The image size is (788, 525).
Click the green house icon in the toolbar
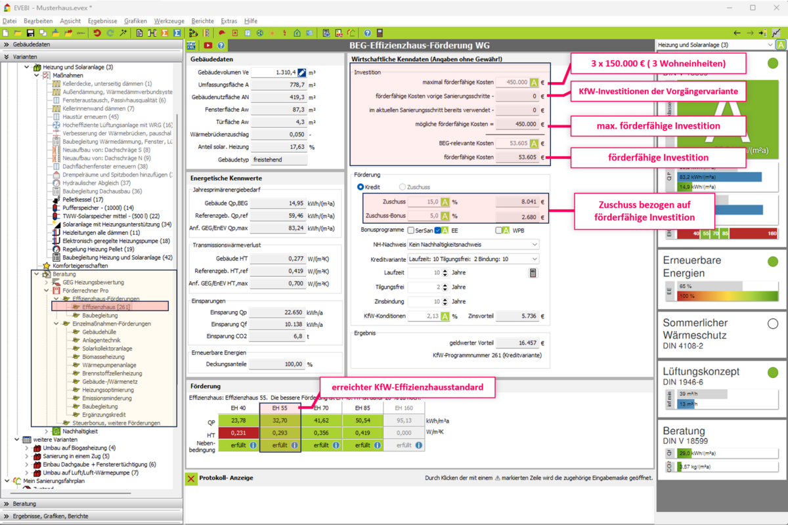pyautogui.click(x=297, y=33)
